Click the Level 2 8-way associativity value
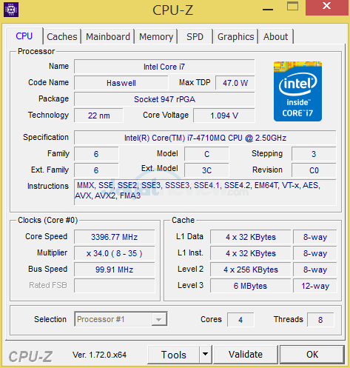Screen dimensions: 350x368 (315, 270)
